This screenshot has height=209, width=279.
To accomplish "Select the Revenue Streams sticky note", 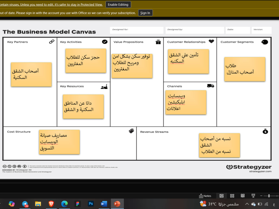I will click(x=220, y=145).
